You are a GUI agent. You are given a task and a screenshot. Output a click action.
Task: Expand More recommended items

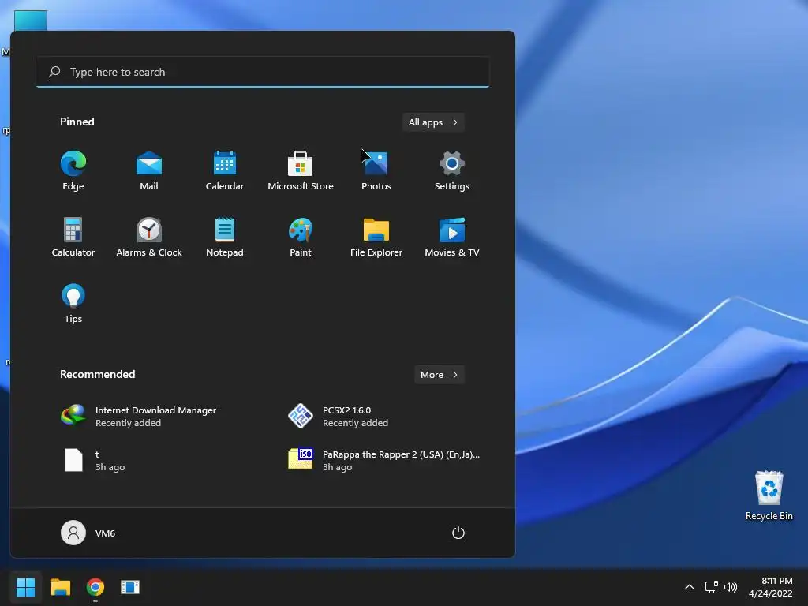[440, 375]
